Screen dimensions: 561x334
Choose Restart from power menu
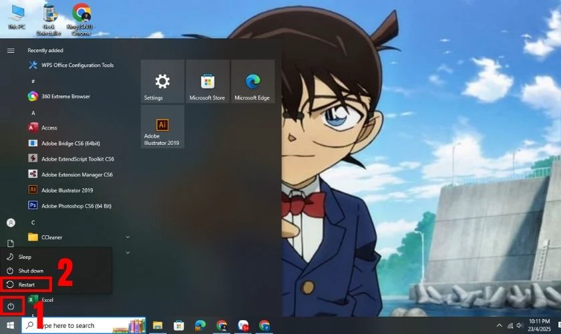pos(26,285)
